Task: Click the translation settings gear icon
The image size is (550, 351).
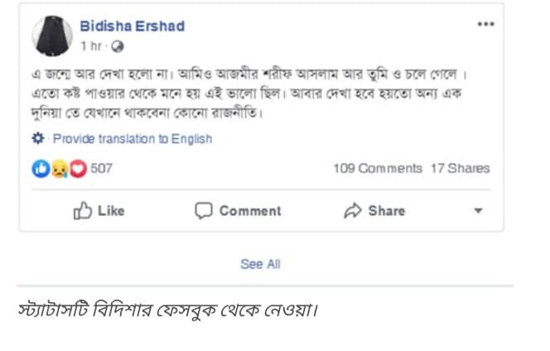Action: click(x=37, y=138)
